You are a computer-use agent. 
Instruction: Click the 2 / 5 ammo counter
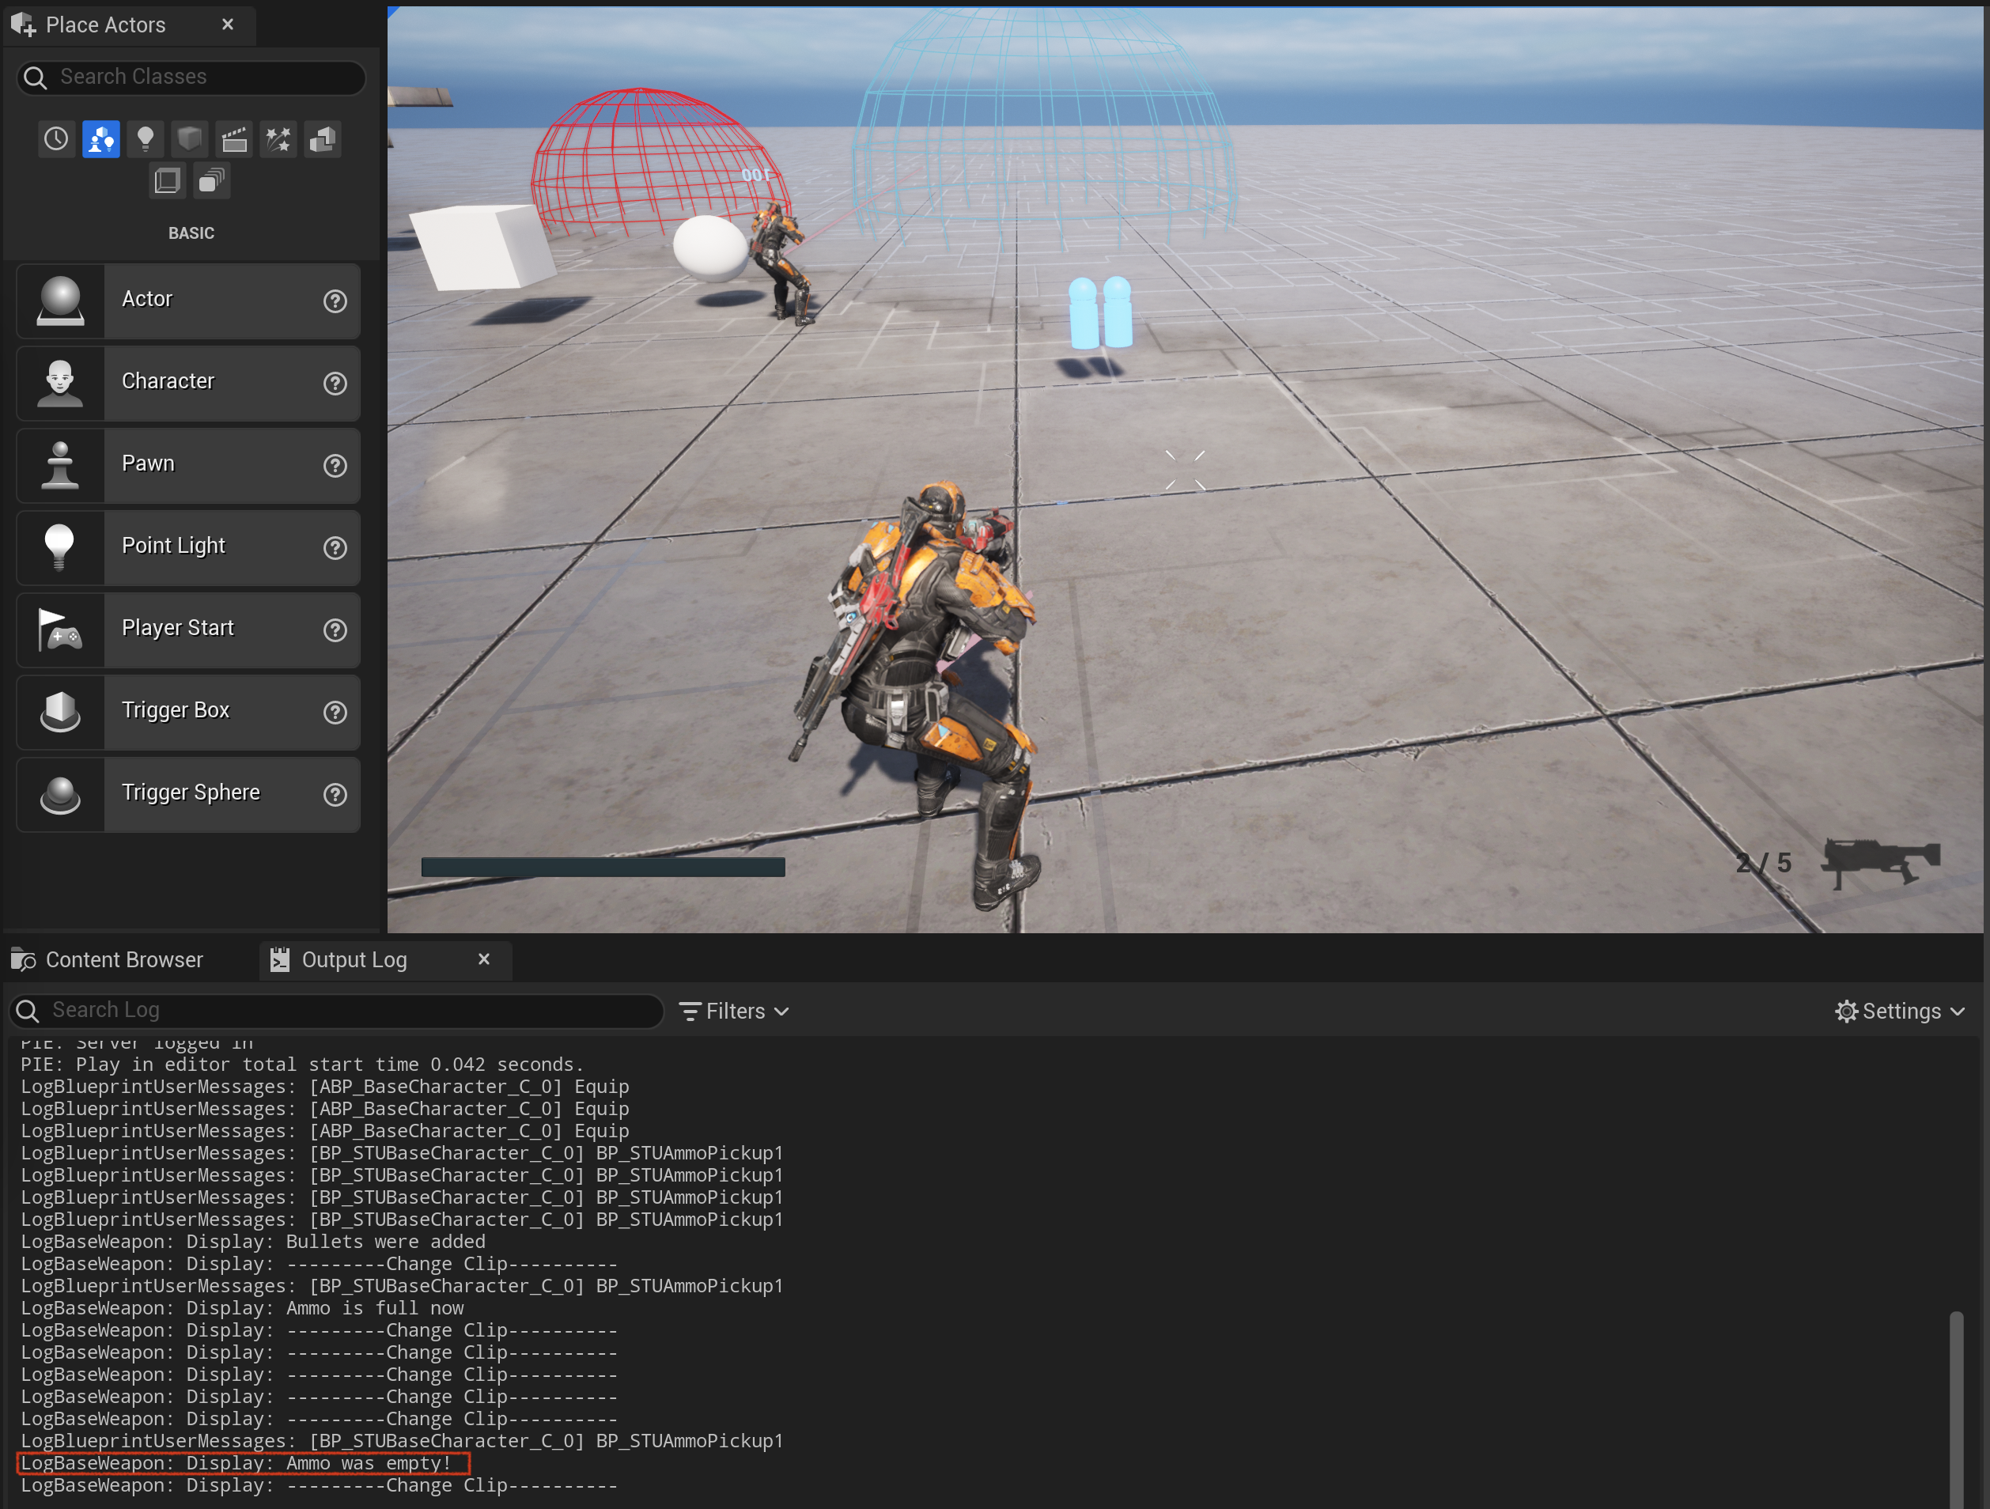[x=1763, y=864]
